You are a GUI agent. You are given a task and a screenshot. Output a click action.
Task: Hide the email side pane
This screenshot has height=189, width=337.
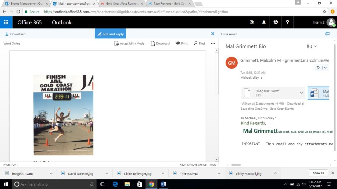coord(229,34)
